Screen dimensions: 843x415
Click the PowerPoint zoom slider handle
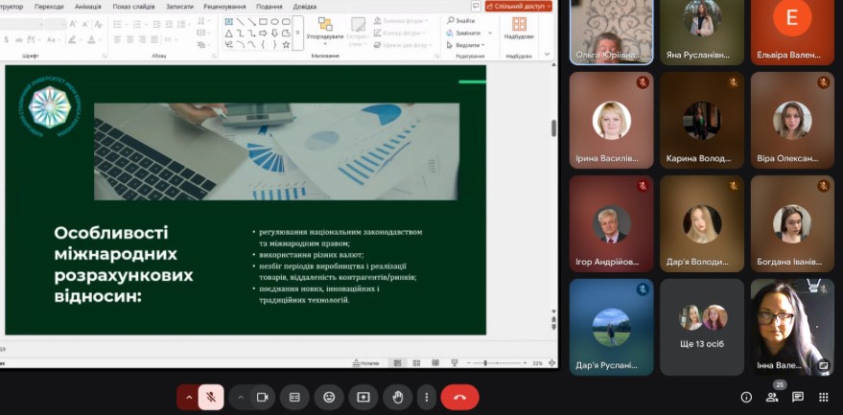tap(485, 363)
